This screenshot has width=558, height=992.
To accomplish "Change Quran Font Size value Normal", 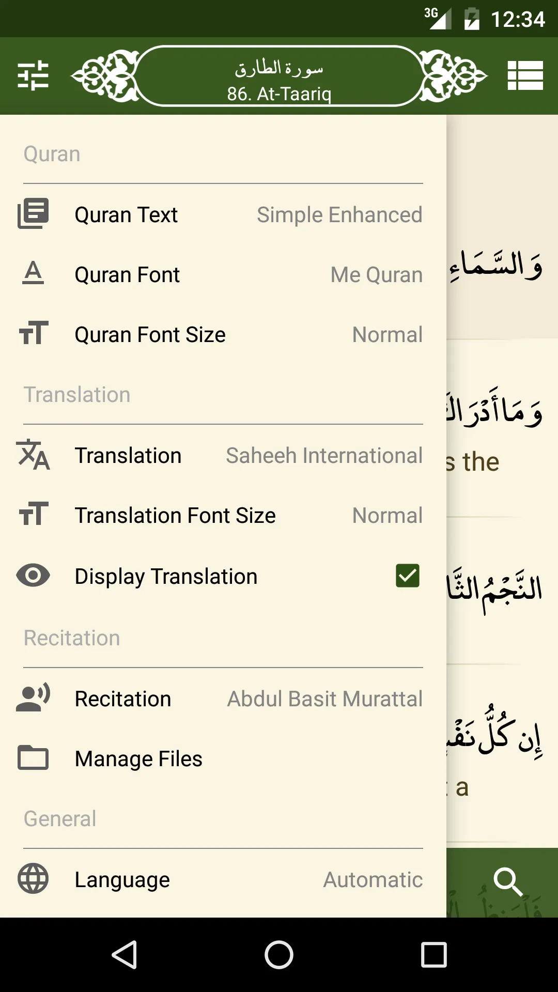I will 388,335.
